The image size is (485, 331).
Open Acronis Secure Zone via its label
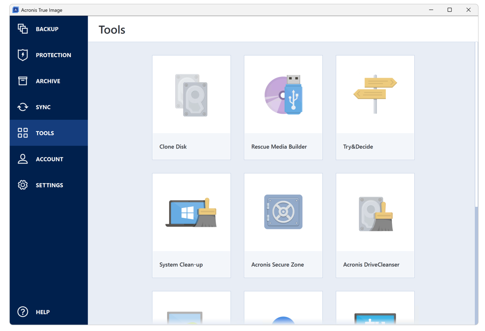click(x=277, y=265)
